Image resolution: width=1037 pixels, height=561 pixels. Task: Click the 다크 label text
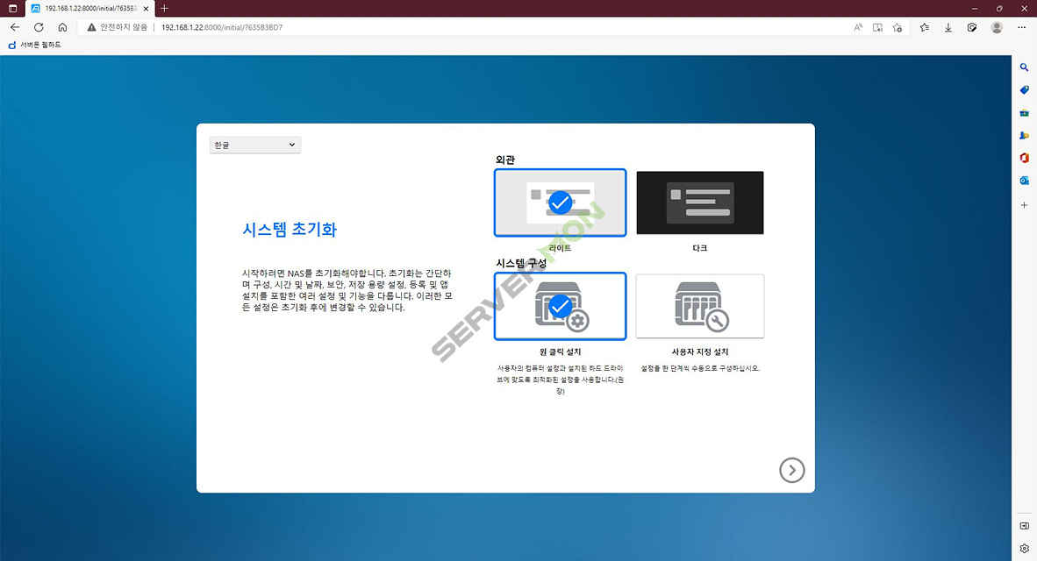coord(700,248)
